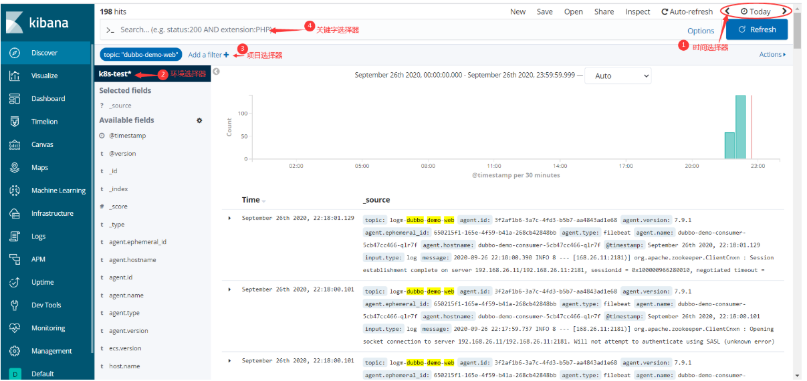
Task: Open the Discover page icon
Action: pyautogui.click(x=15, y=53)
